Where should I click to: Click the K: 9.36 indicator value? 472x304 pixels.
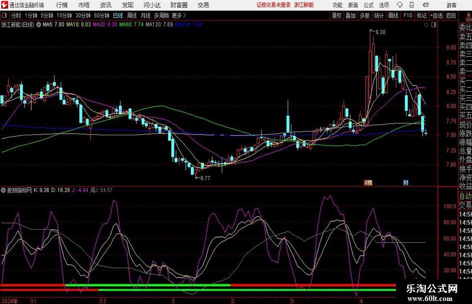[41, 190]
